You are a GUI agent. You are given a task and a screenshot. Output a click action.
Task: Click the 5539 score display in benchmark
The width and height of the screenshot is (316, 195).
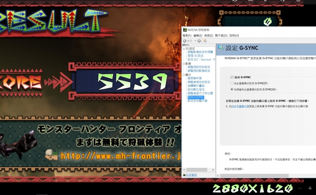click(x=133, y=81)
